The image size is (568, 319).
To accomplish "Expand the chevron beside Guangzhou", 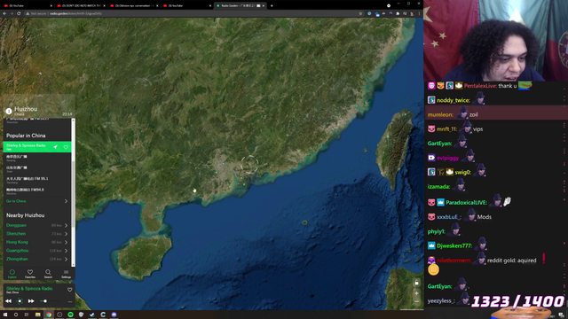I will (x=66, y=250).
